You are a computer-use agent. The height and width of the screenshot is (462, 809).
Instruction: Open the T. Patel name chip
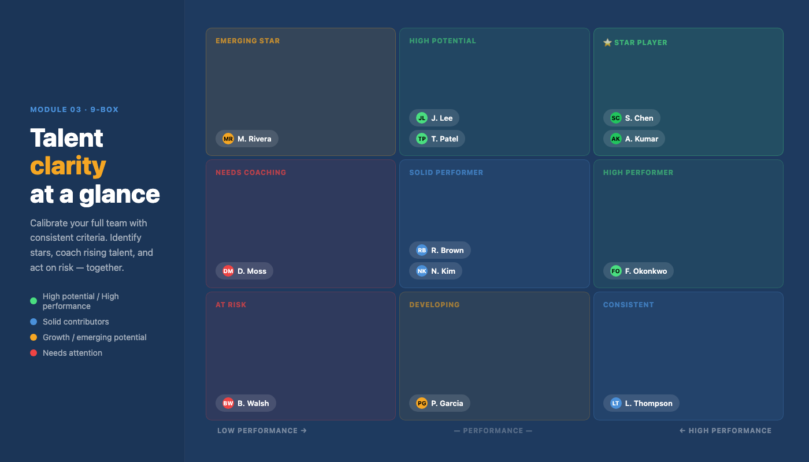coord(437,139)
